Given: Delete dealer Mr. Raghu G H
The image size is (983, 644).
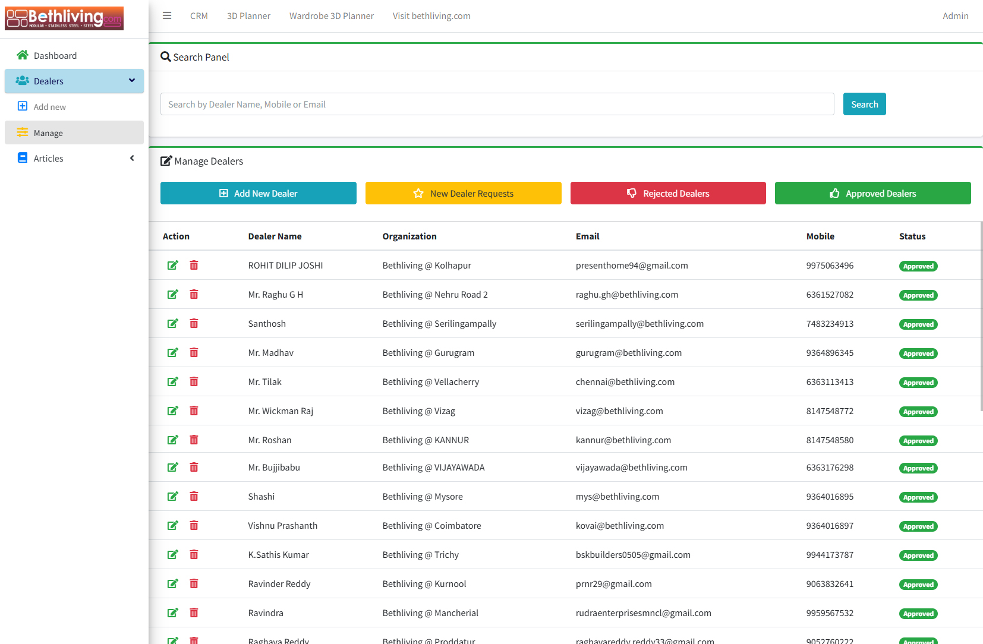Looking at the screenshot, I should tap(194, 295).
